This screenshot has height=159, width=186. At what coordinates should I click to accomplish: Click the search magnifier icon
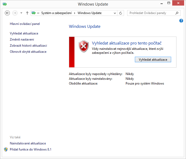pos(177,13)
